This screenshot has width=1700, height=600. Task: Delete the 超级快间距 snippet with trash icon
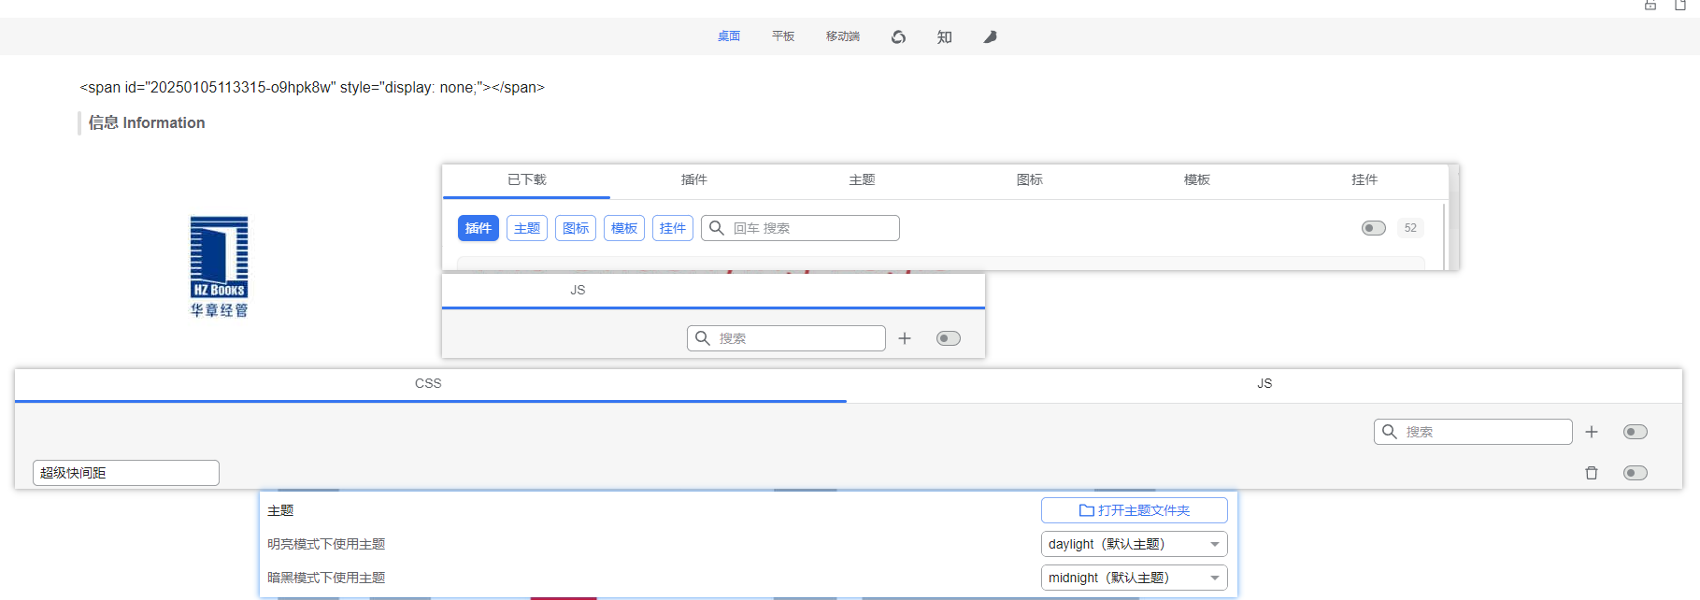1592,473
